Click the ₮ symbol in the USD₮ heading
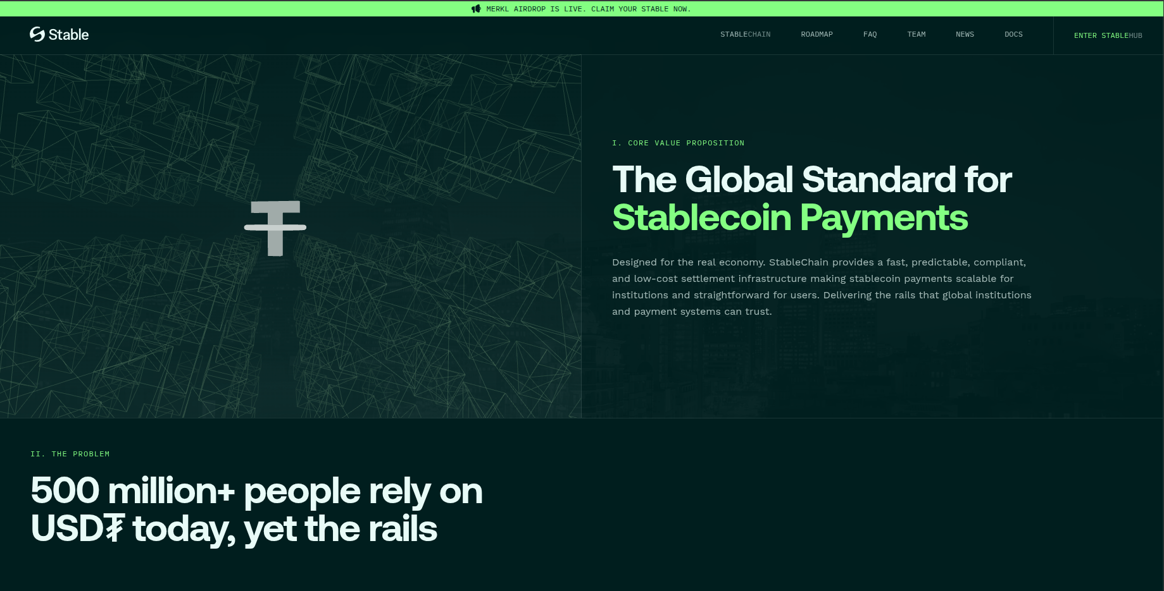The image size is (1164, 591). (x=114, y=528)
